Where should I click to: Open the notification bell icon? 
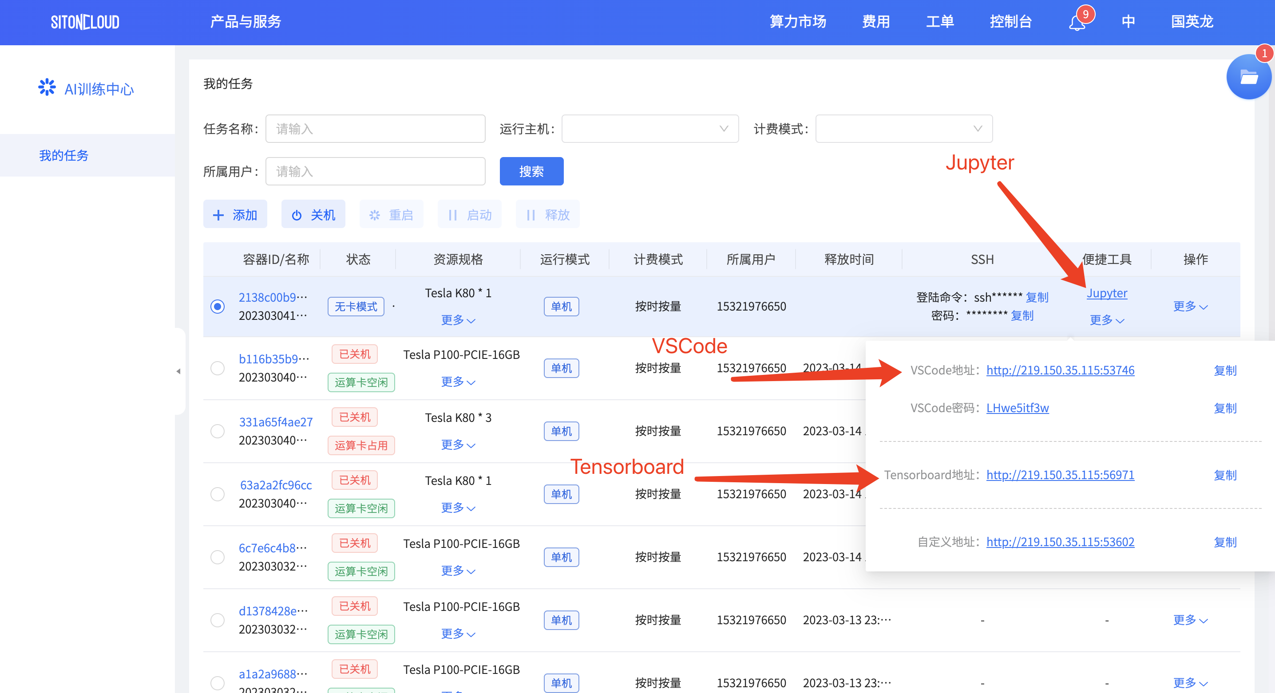click(1077, 22)
